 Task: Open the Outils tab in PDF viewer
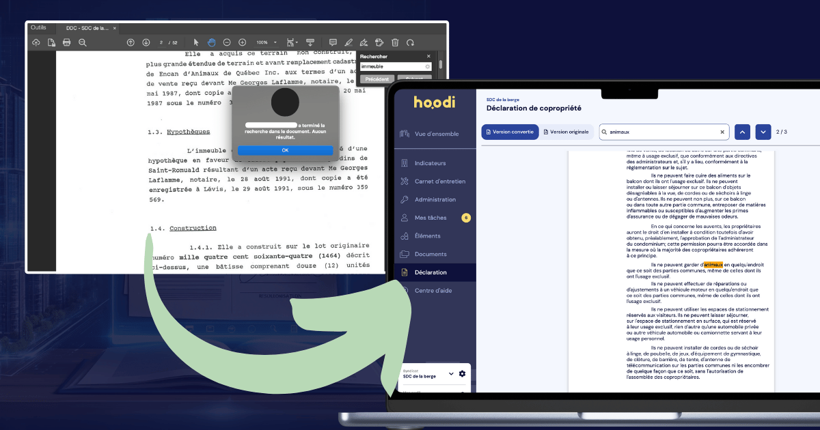pos(38,27)
